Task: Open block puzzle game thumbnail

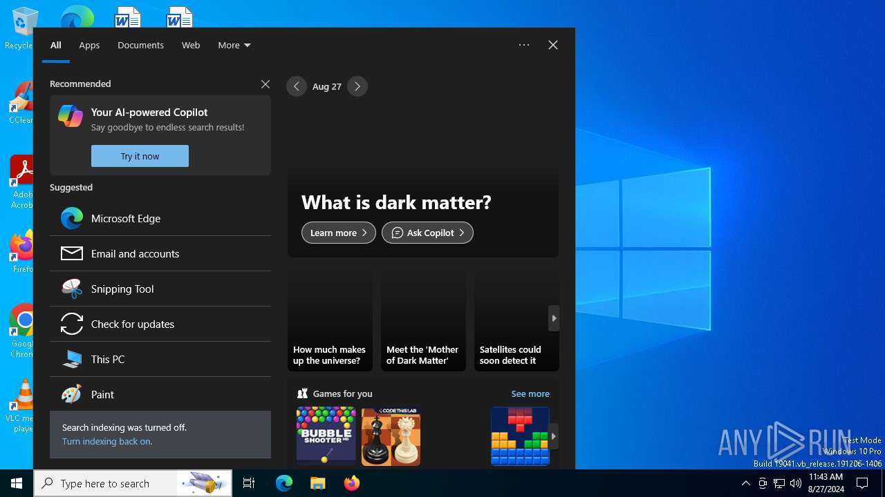Action: (x=520, y=436)
